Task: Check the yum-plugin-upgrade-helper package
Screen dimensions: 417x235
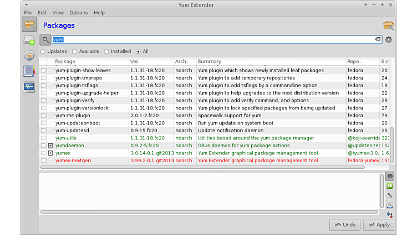Action: 43,93
